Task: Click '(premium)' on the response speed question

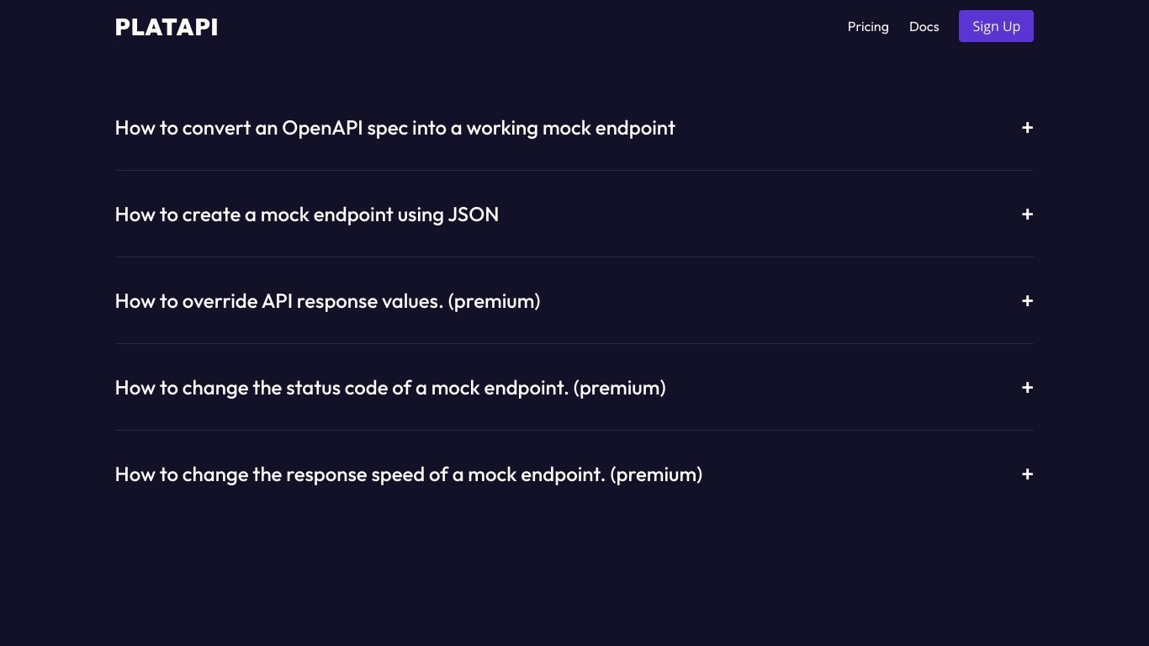Action: 656,474
